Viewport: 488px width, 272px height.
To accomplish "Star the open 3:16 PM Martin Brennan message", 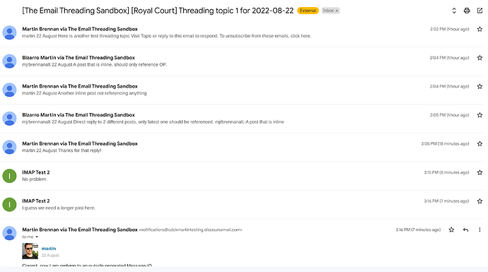I will coord(451,230).
